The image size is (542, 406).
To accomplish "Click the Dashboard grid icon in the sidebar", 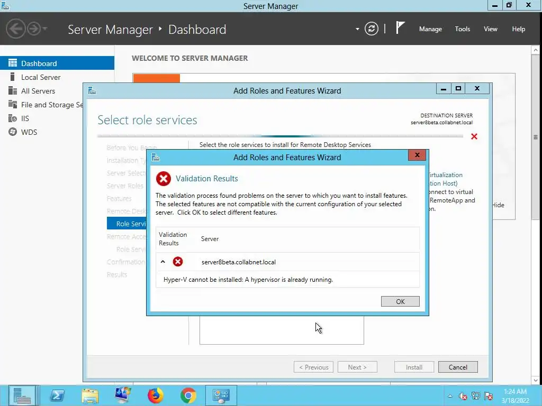I will 13,63.
